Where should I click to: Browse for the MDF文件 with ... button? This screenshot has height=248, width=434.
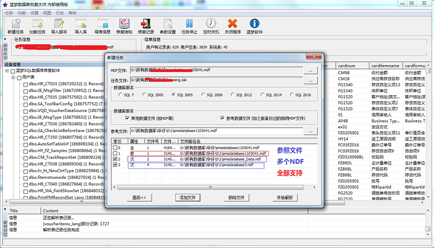click(310, 71)
